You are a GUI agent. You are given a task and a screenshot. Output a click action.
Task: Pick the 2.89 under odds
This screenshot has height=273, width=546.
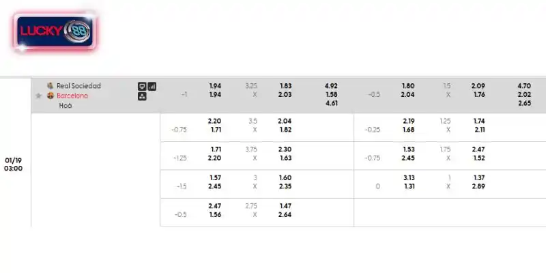(x=478, y=186)
